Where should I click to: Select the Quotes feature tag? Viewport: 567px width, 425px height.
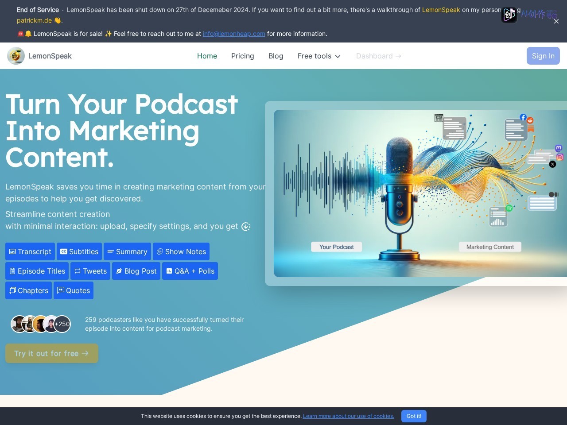74,290
